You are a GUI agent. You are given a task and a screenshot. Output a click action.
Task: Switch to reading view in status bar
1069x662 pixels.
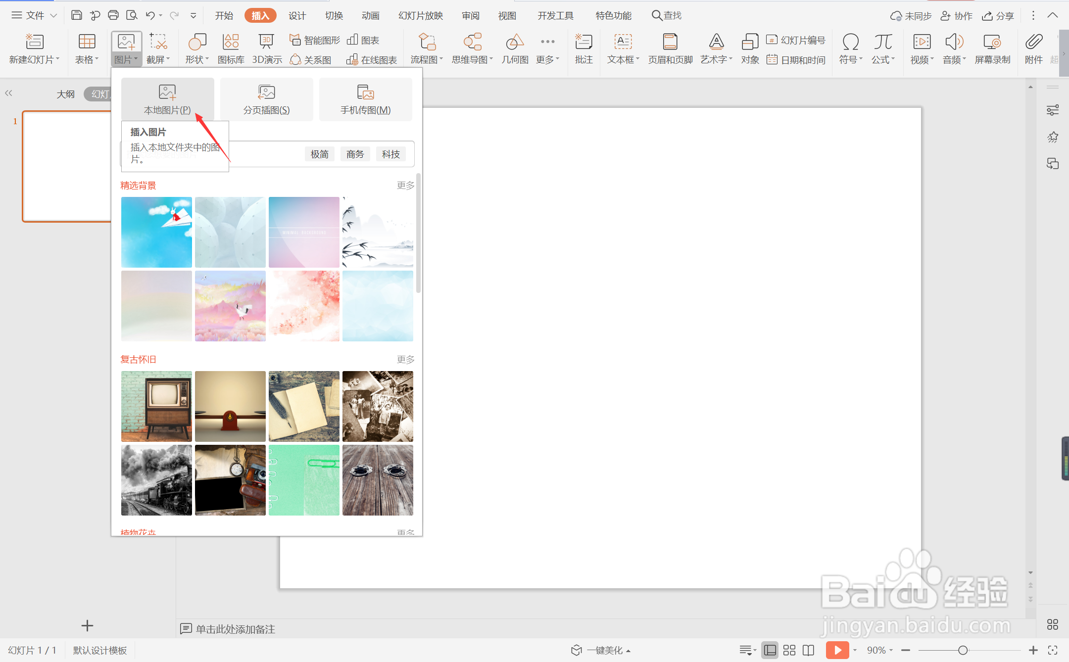[809, 650]
